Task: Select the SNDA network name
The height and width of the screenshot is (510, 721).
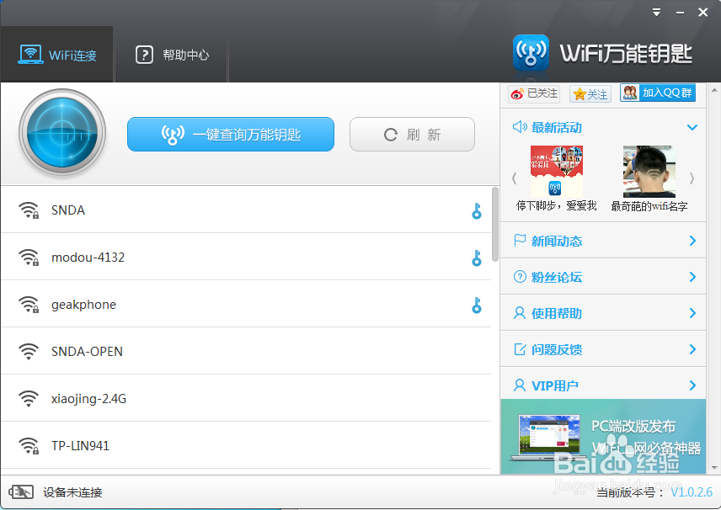Action: click(x=68, y=210)
